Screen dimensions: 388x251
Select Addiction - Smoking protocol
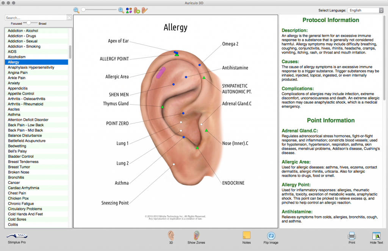click(37, 46)
